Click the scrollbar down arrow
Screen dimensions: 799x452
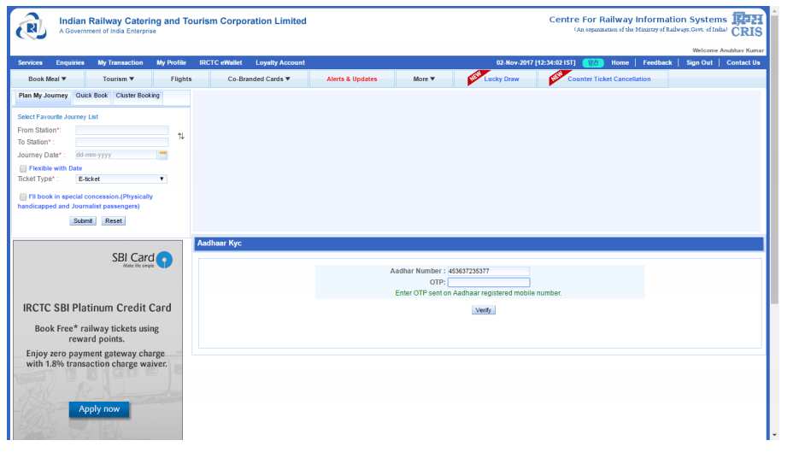click(x=774, y=435)
